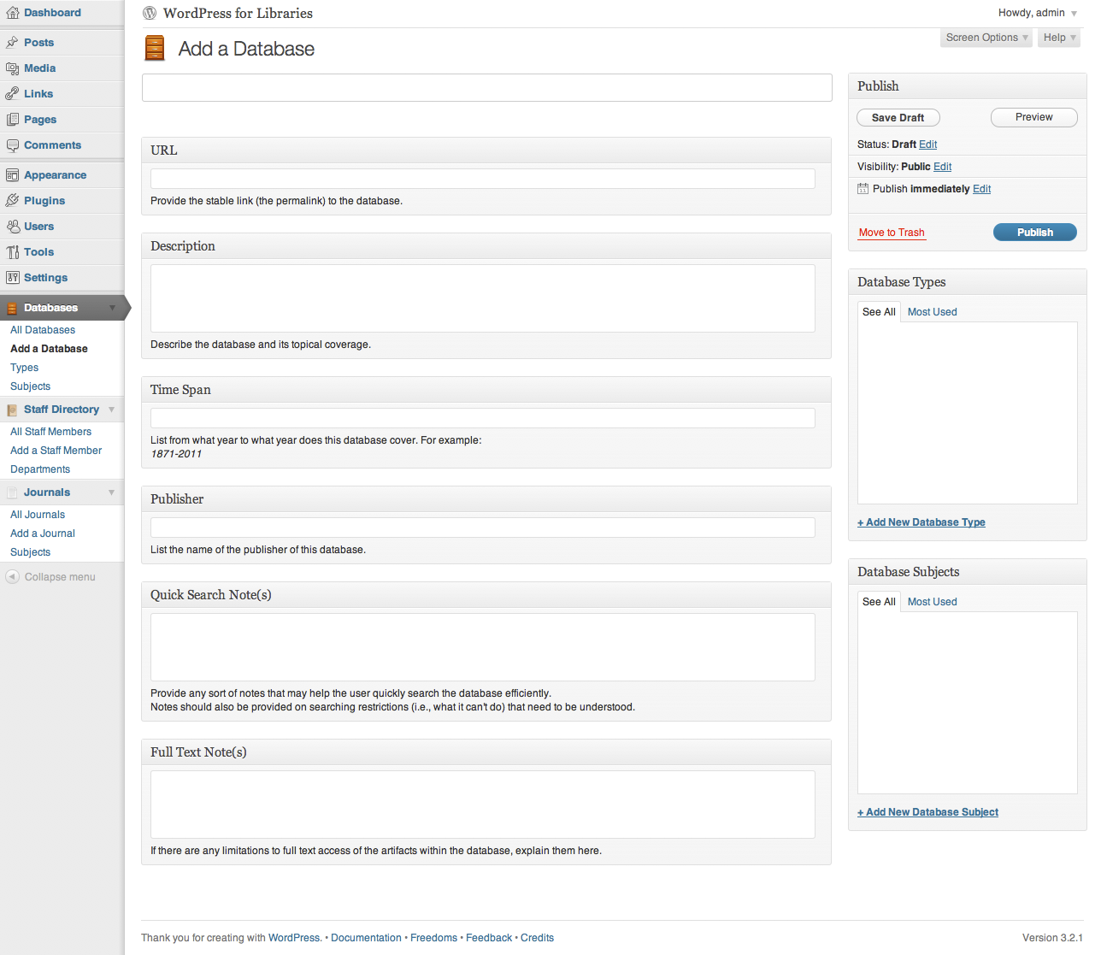Click the Journals icon in sidebar

[12, 492]
